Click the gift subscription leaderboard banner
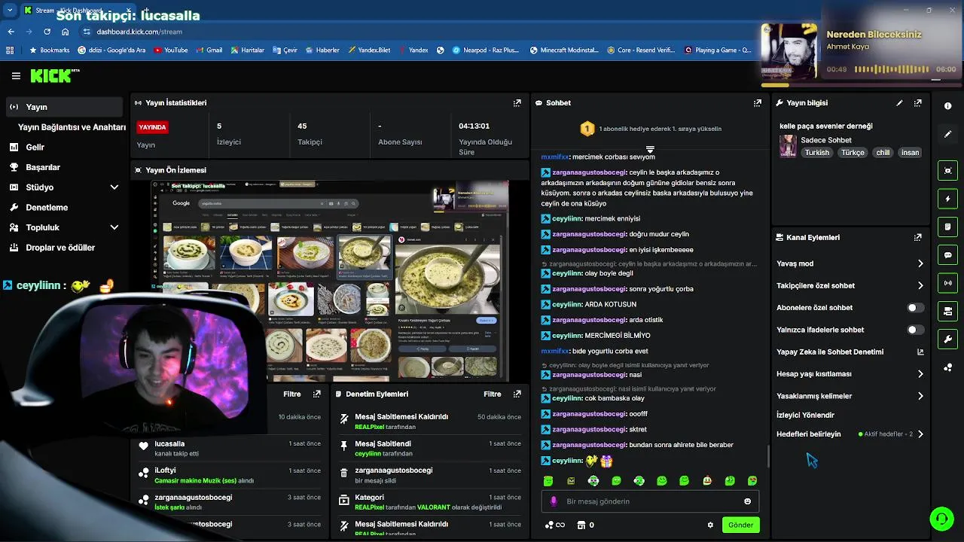This screenshot has width=964, height=542. (x=650, y=129)
